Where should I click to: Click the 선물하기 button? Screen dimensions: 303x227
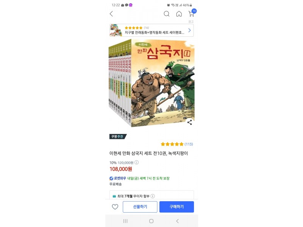[140, 207]
